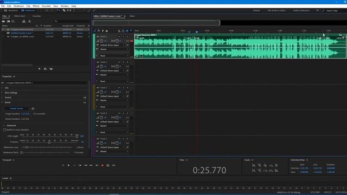Select Edit Audio to Video workspace
The height and width of the screenshot is (195, 347).
tap(277, 10)
